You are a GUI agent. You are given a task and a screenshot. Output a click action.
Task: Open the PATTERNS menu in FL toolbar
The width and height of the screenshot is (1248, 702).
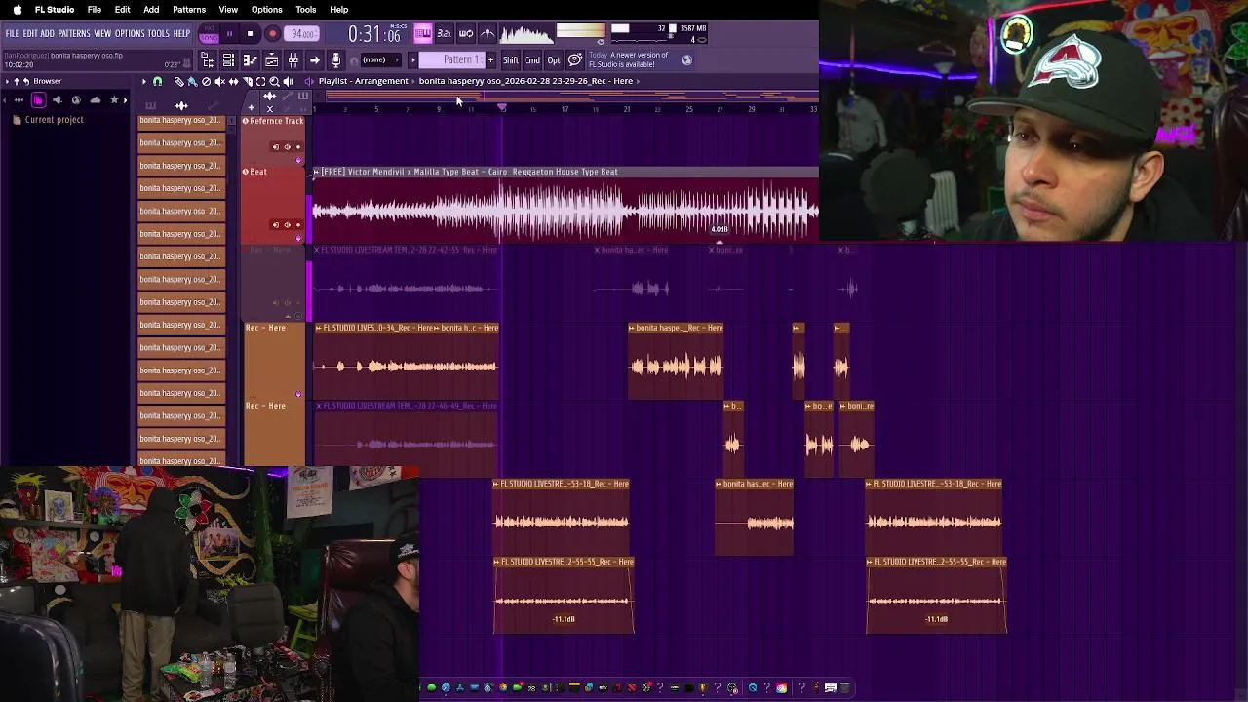(x=74, y=34)
